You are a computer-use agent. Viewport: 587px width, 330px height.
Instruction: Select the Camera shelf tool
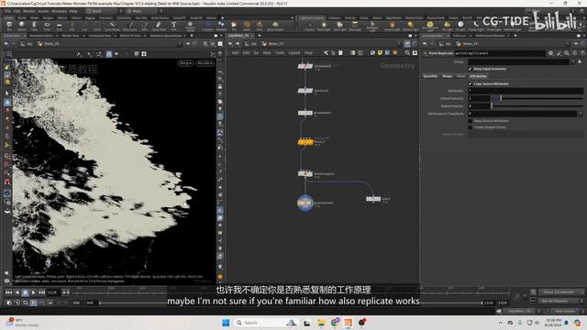coord(310,26)
